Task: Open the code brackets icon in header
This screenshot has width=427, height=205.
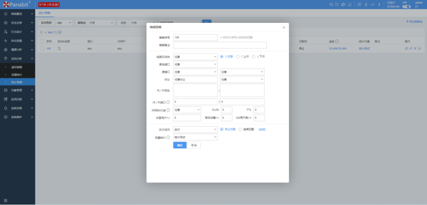Action: 372,4
